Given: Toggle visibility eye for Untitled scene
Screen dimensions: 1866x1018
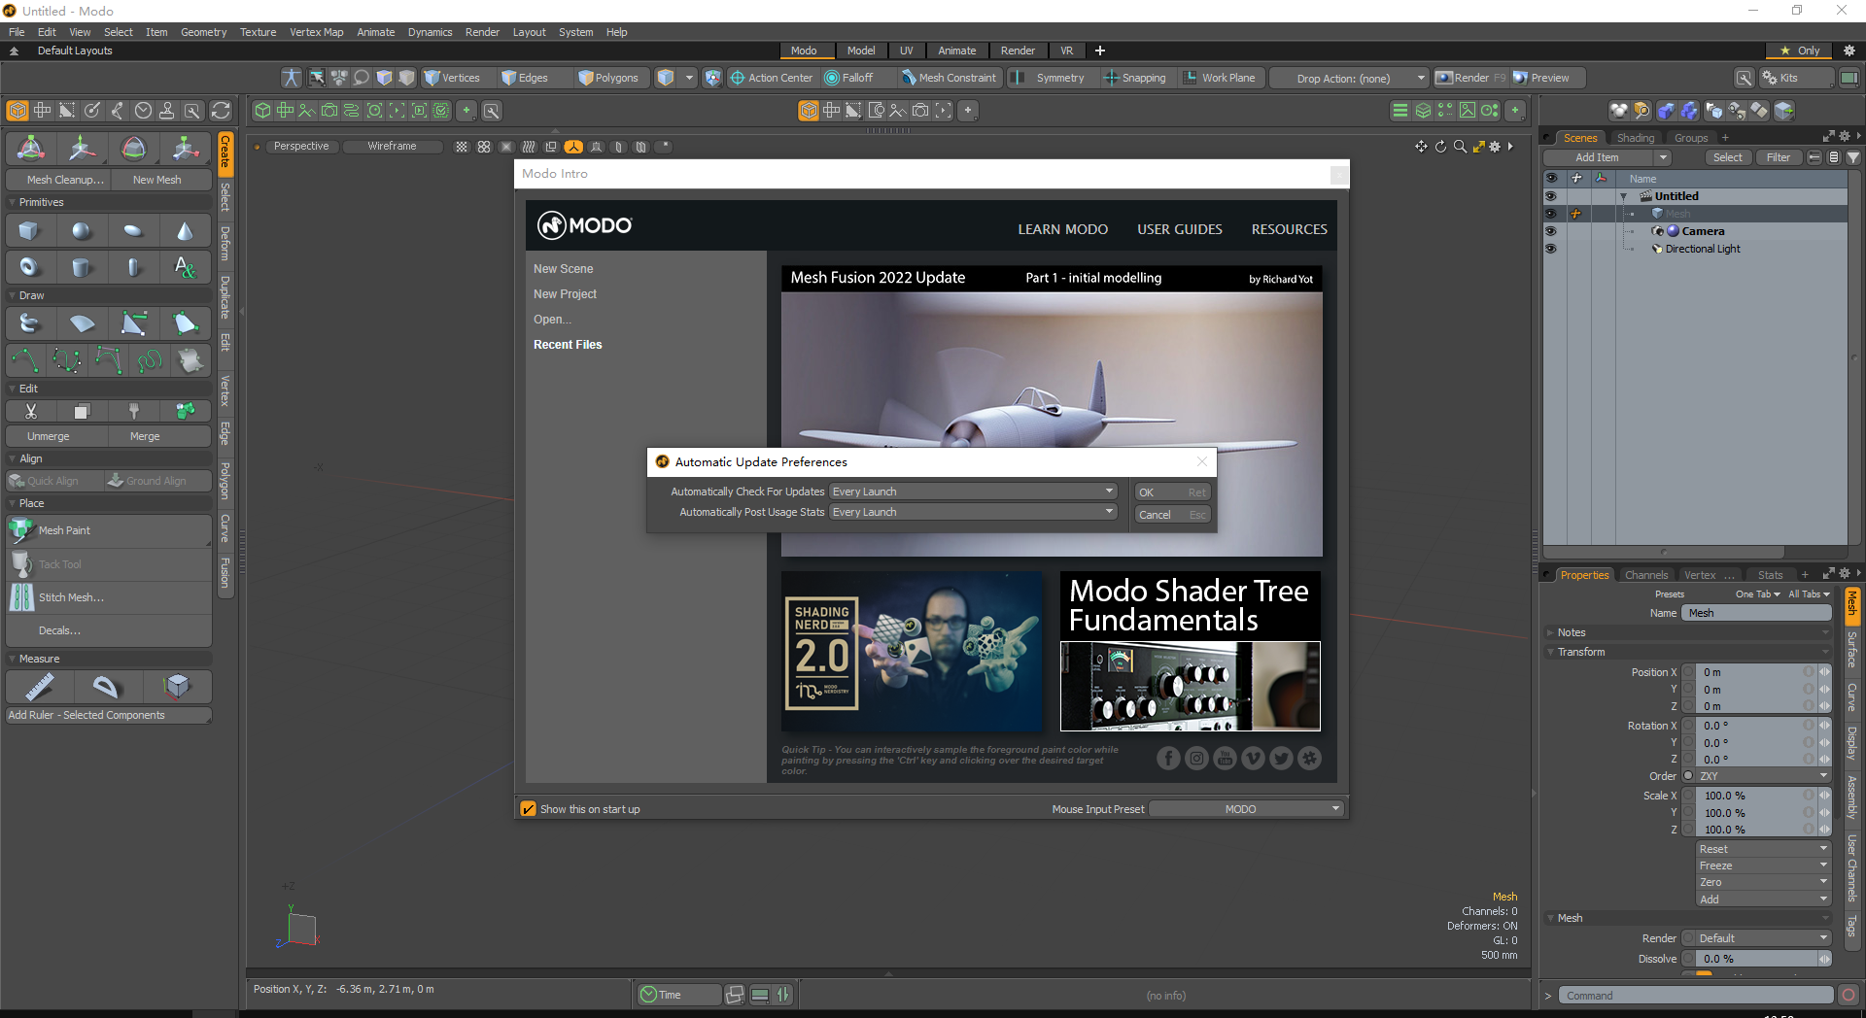Looking at the screenshot, I should [1551, 196].
